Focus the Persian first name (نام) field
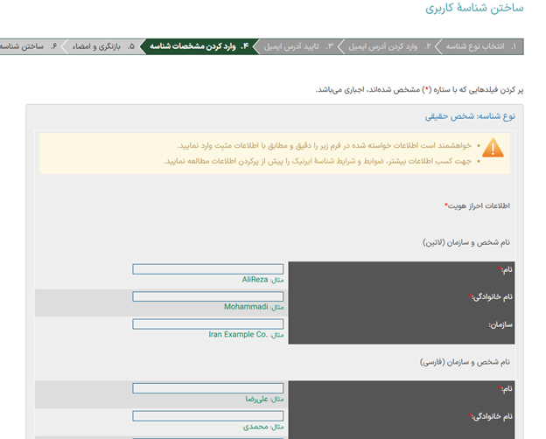This screenshot has height=439, width=546. pyautogui.click(x=207, y=388)
